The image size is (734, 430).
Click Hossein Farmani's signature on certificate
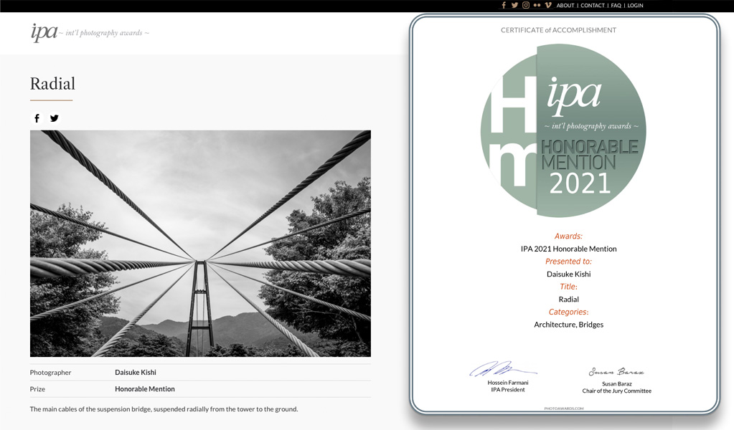[x=504, y=370]
